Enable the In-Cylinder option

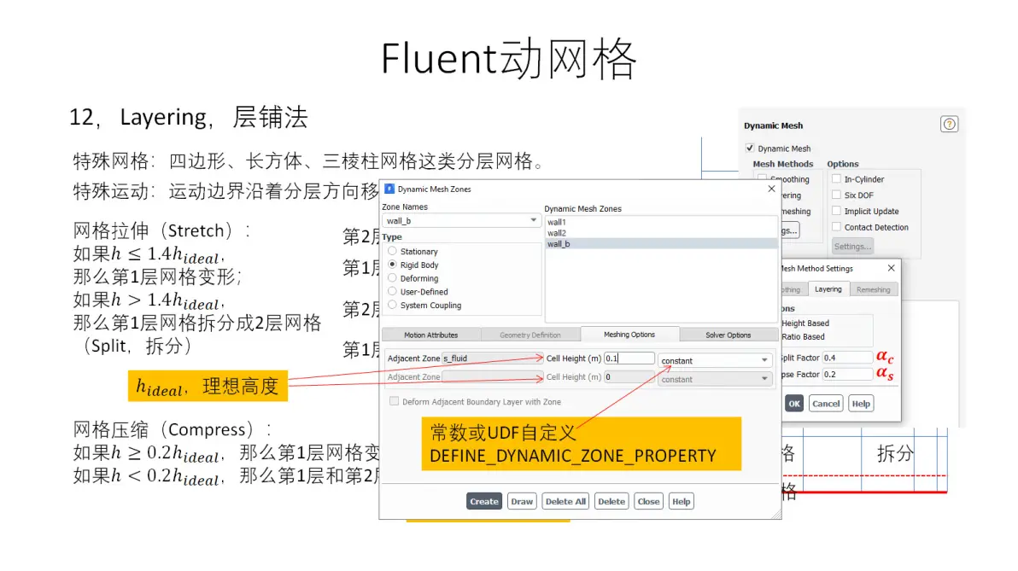(836, 179)
